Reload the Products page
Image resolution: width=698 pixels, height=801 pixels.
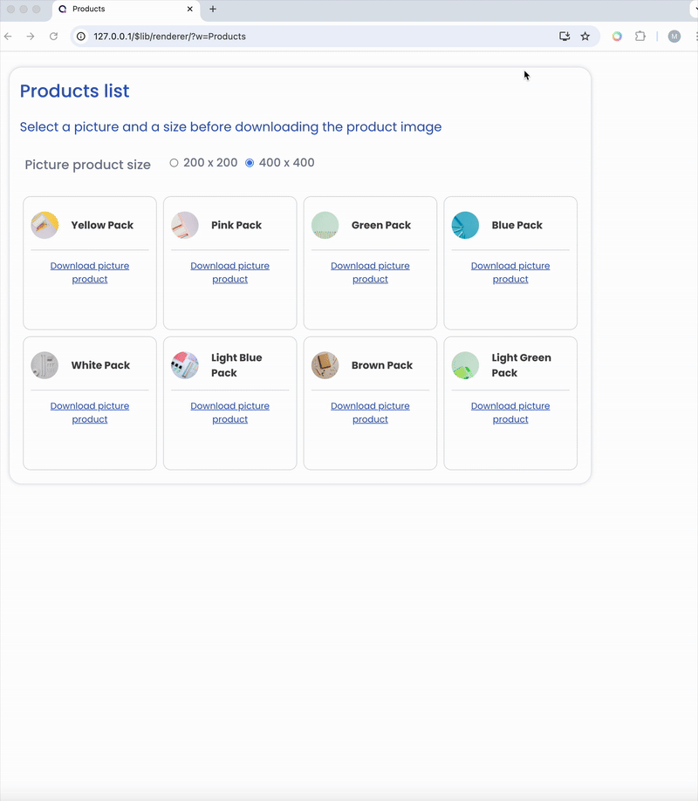pos(53,37)
